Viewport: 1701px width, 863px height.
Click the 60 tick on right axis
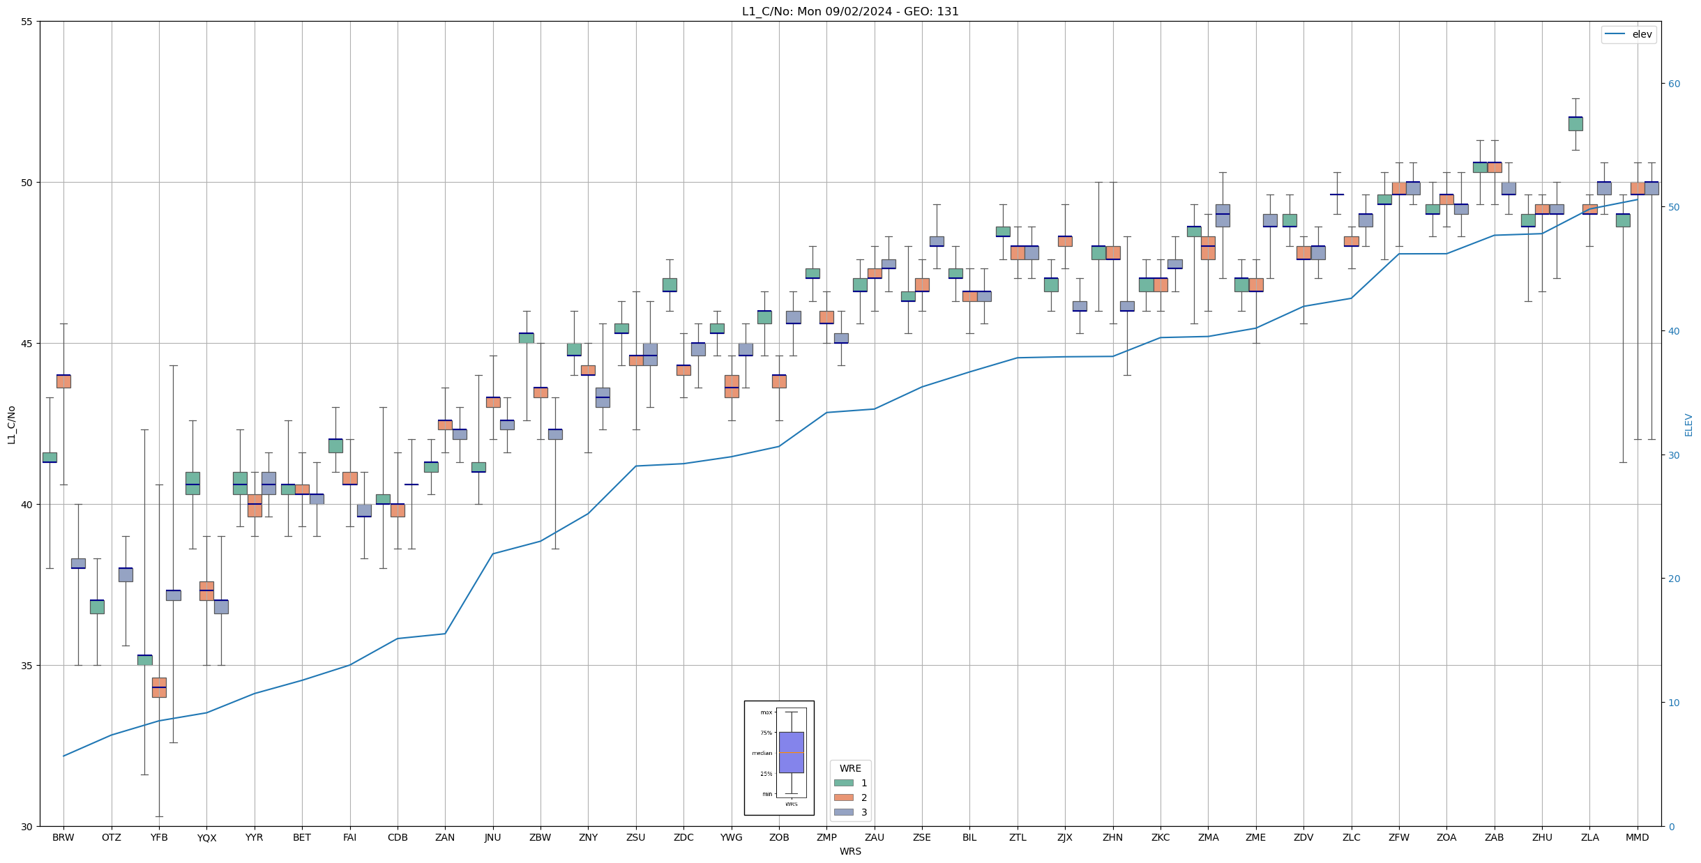click(1674, 84)
